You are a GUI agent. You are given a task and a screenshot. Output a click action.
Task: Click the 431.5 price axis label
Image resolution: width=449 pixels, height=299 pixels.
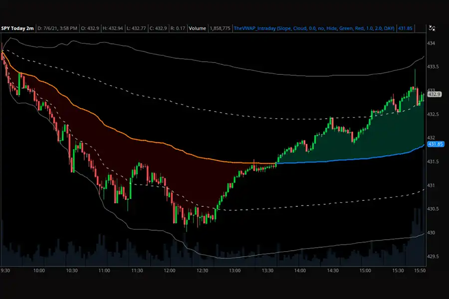point(433,161)
